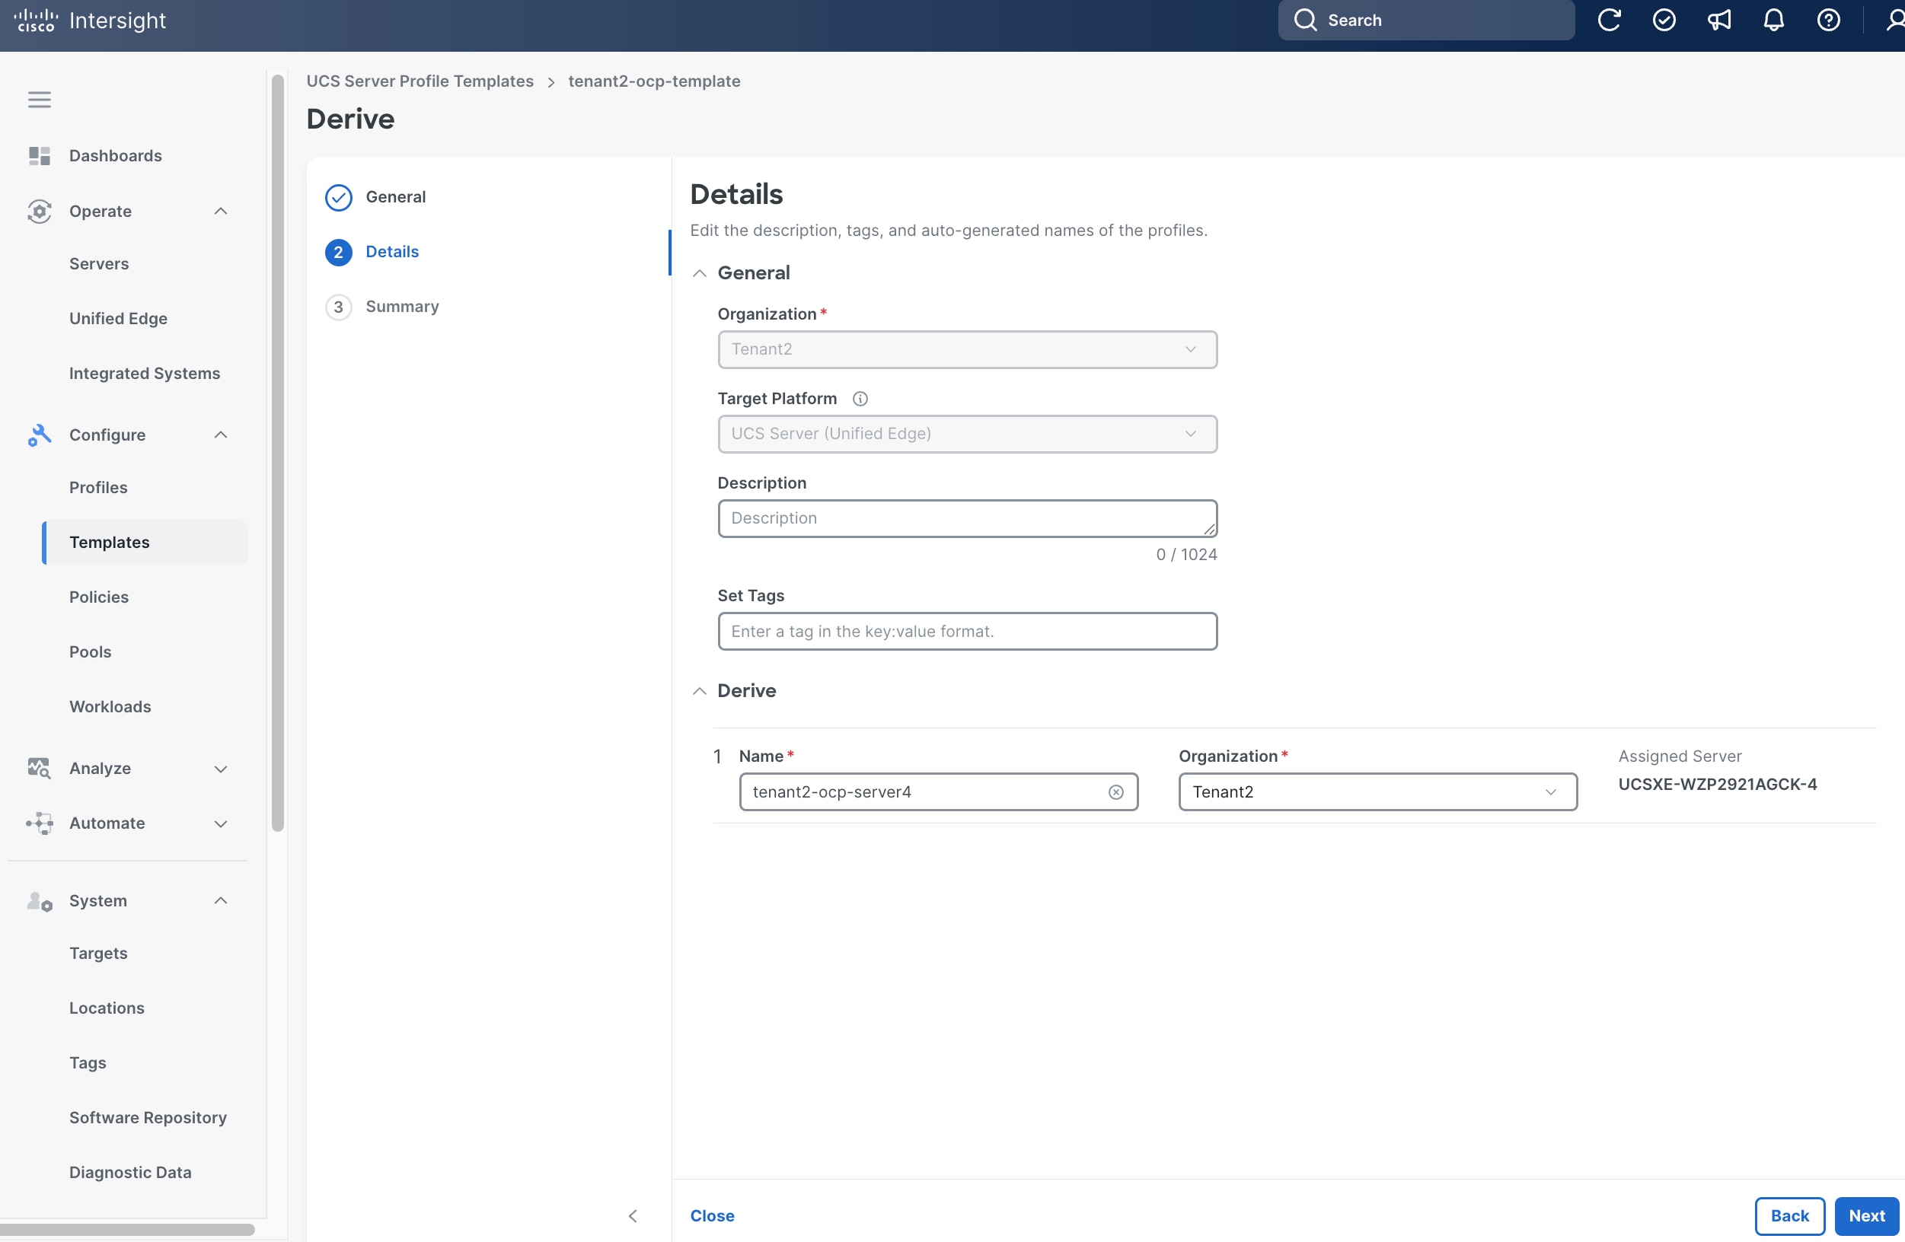Open Diagnostic Data under System
This screenshot has height=1242, width=1905.
pyautogui.click(x=129, y=1173)
